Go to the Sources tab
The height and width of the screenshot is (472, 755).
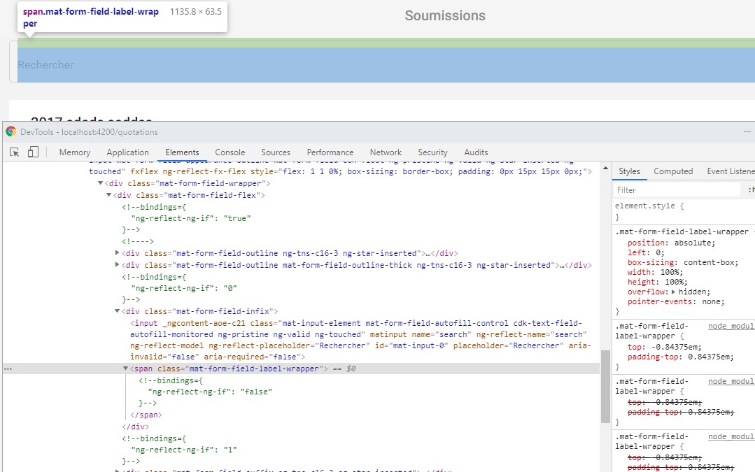pos(276,152)
